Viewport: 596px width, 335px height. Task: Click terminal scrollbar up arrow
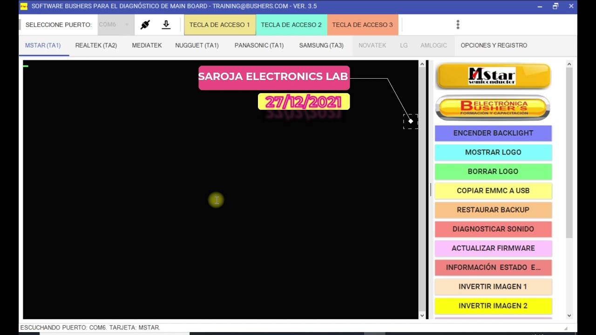coord(422,64)
